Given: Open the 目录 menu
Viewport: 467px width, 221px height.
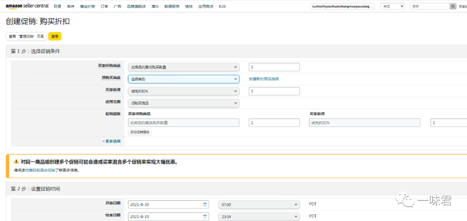Looking at the screenshot, I should 58,6.
